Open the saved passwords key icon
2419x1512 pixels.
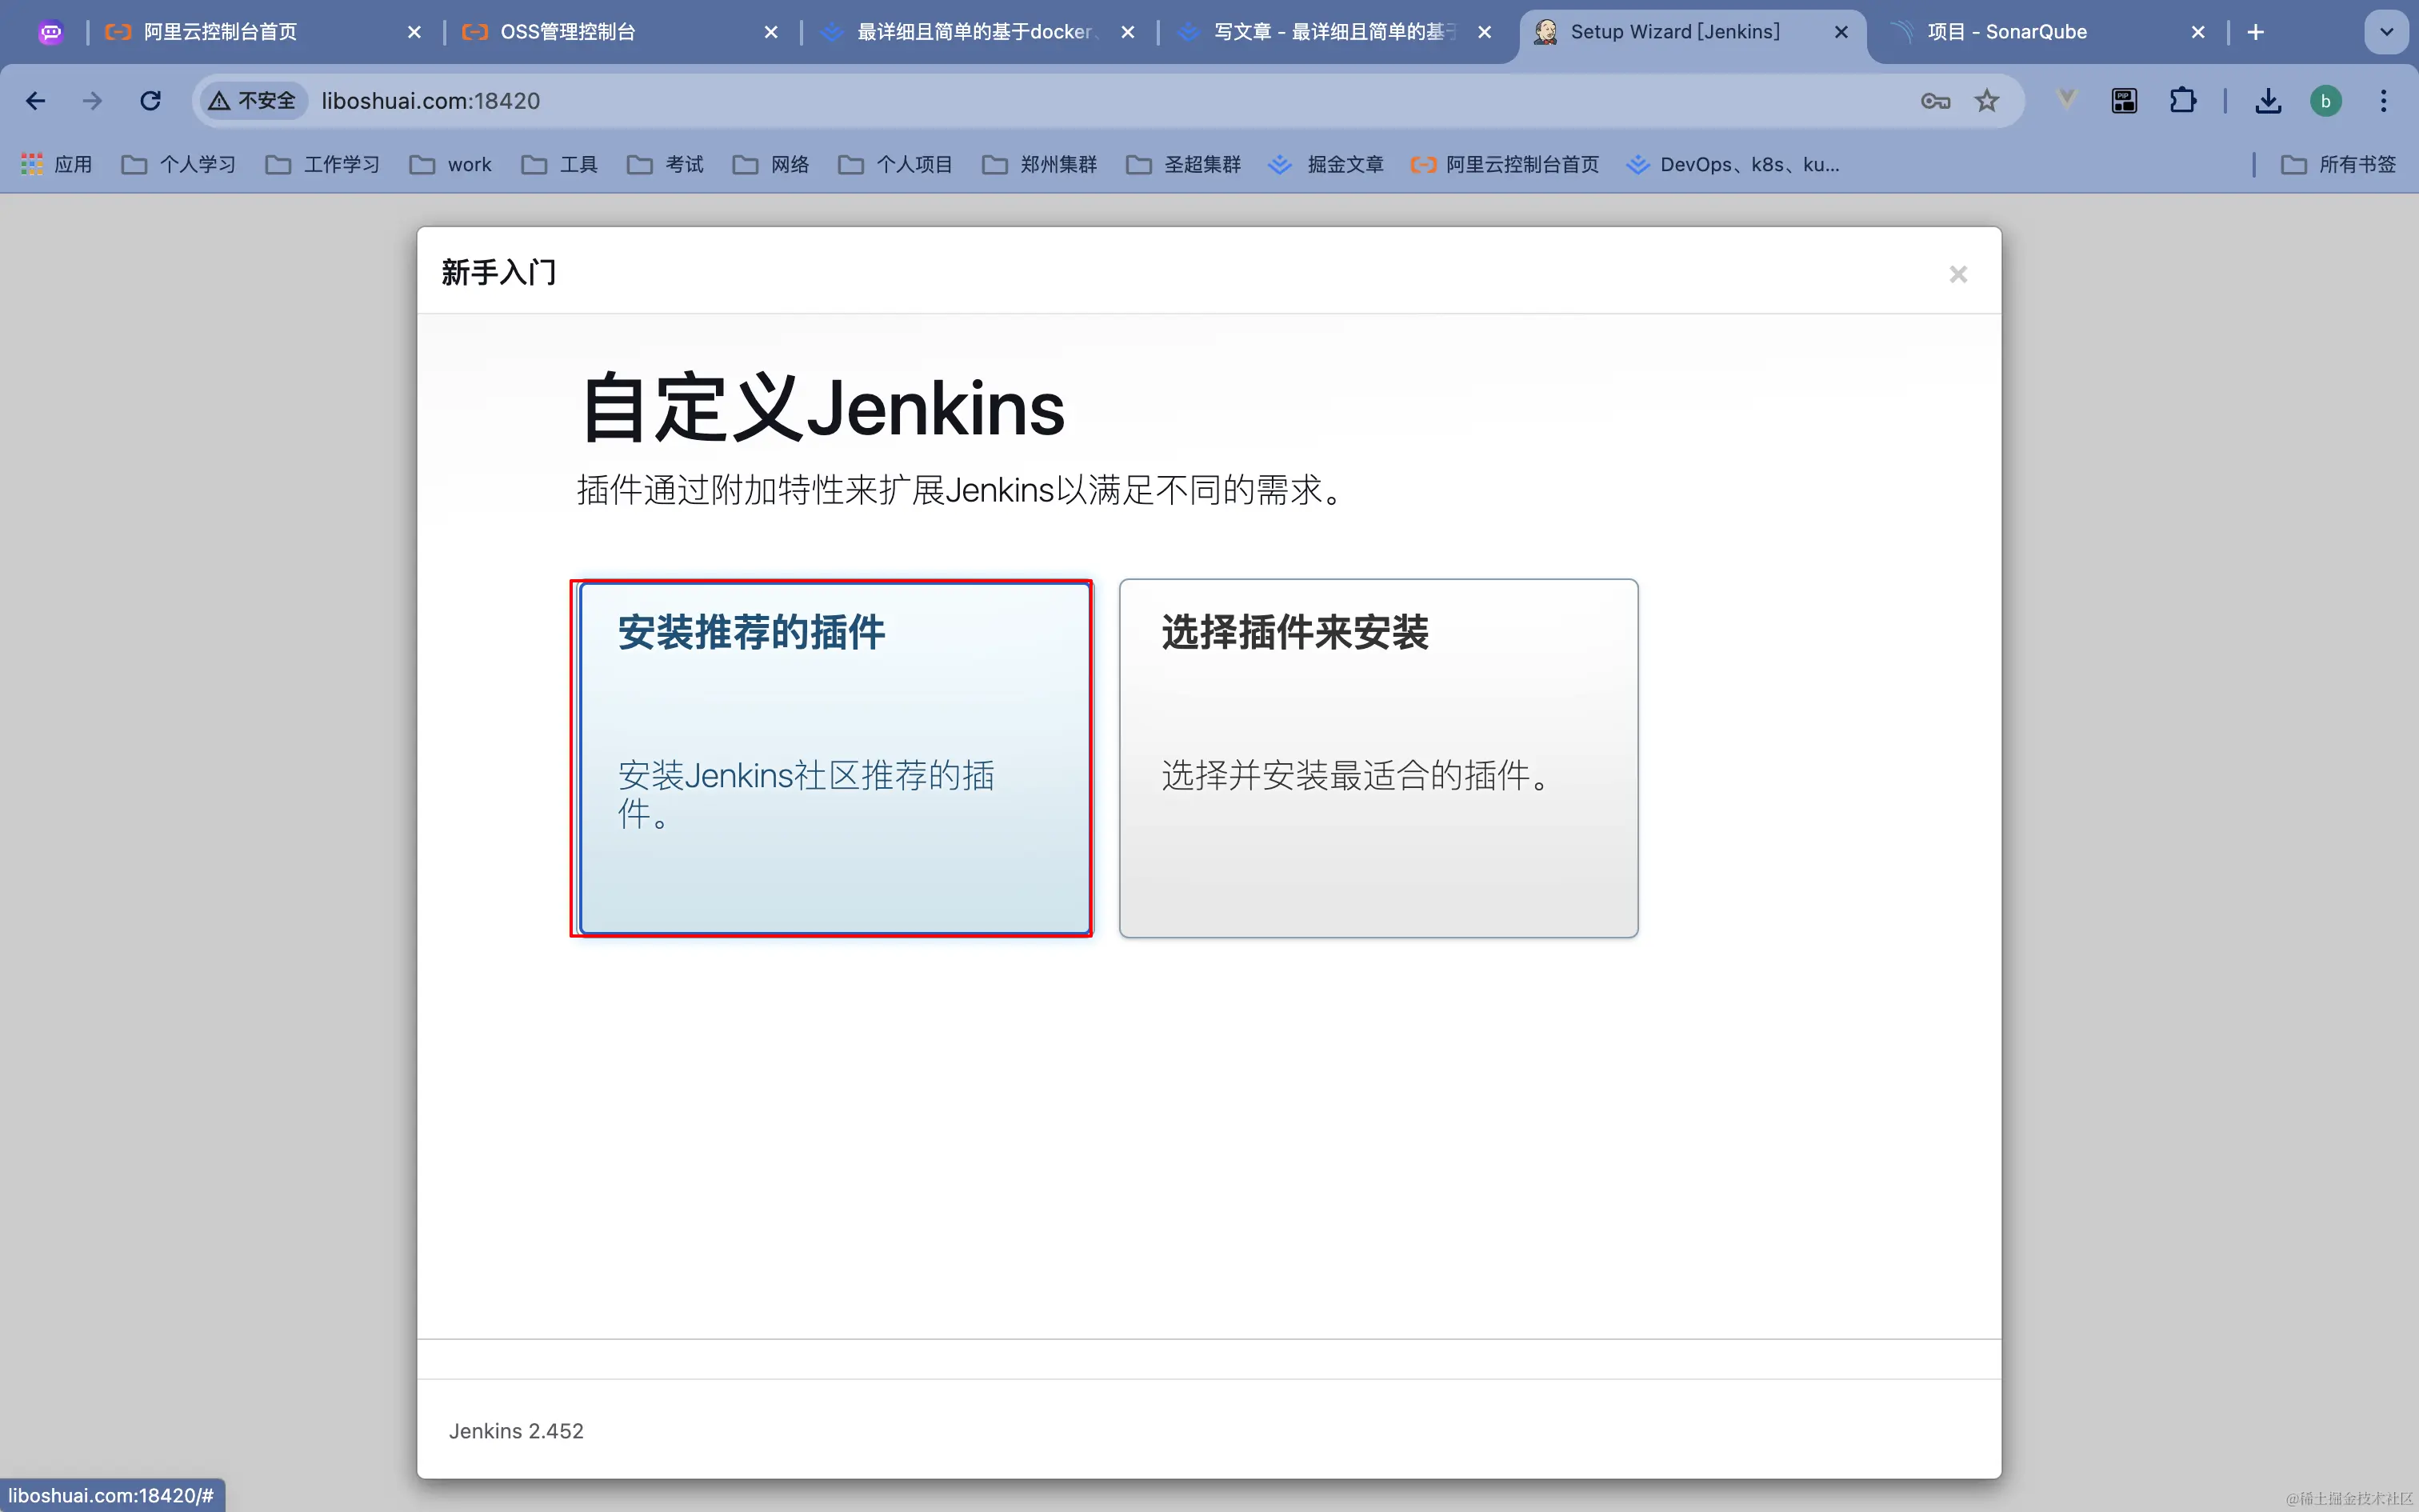(1935, 101)
